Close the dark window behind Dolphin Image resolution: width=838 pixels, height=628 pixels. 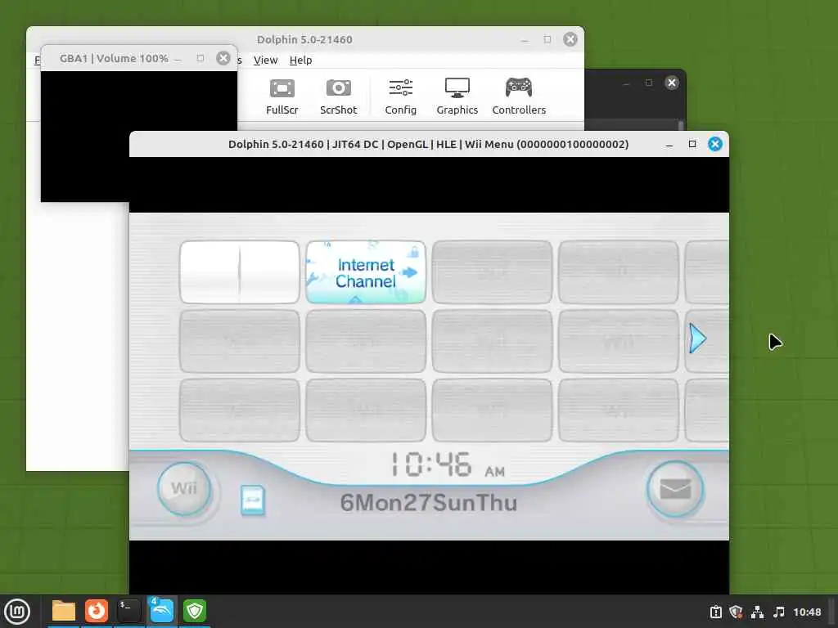(672, 83)
